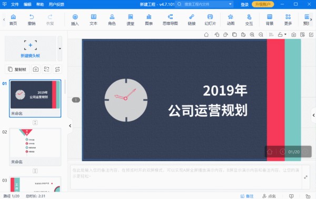The height and width of the screenshot is (199, 316).
Task: Open the 插入 insert tool
Action: click(x=75, y=20)
